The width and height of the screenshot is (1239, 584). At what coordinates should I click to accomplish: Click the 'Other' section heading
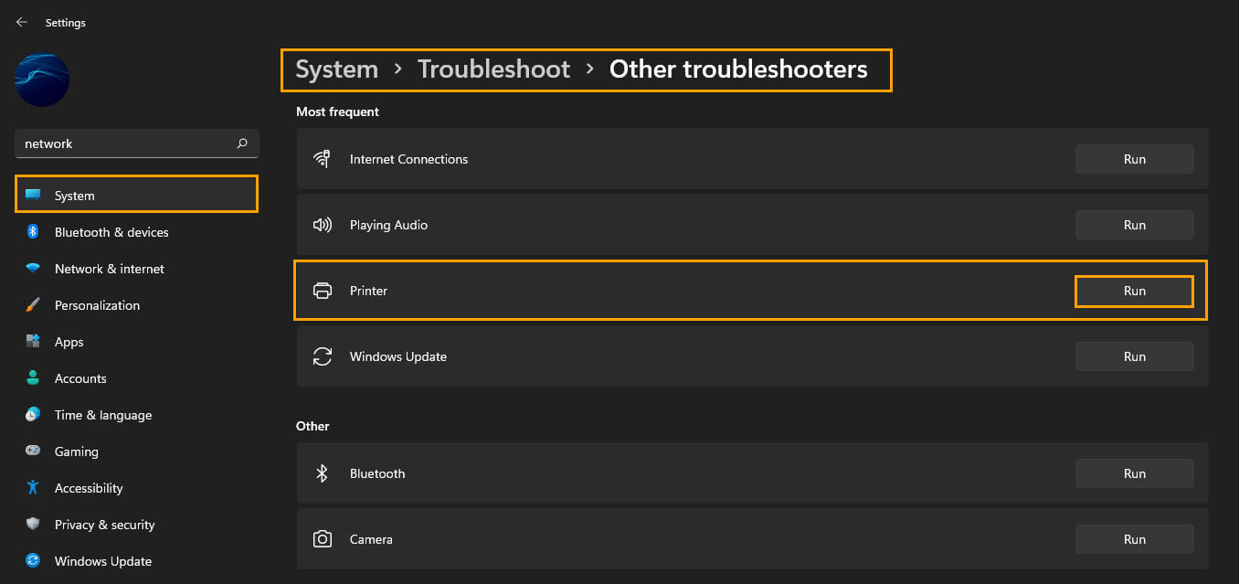pos(312,426)
